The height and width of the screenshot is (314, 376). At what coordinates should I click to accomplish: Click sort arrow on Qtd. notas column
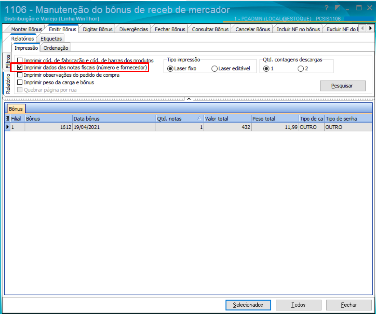(199, 119)
